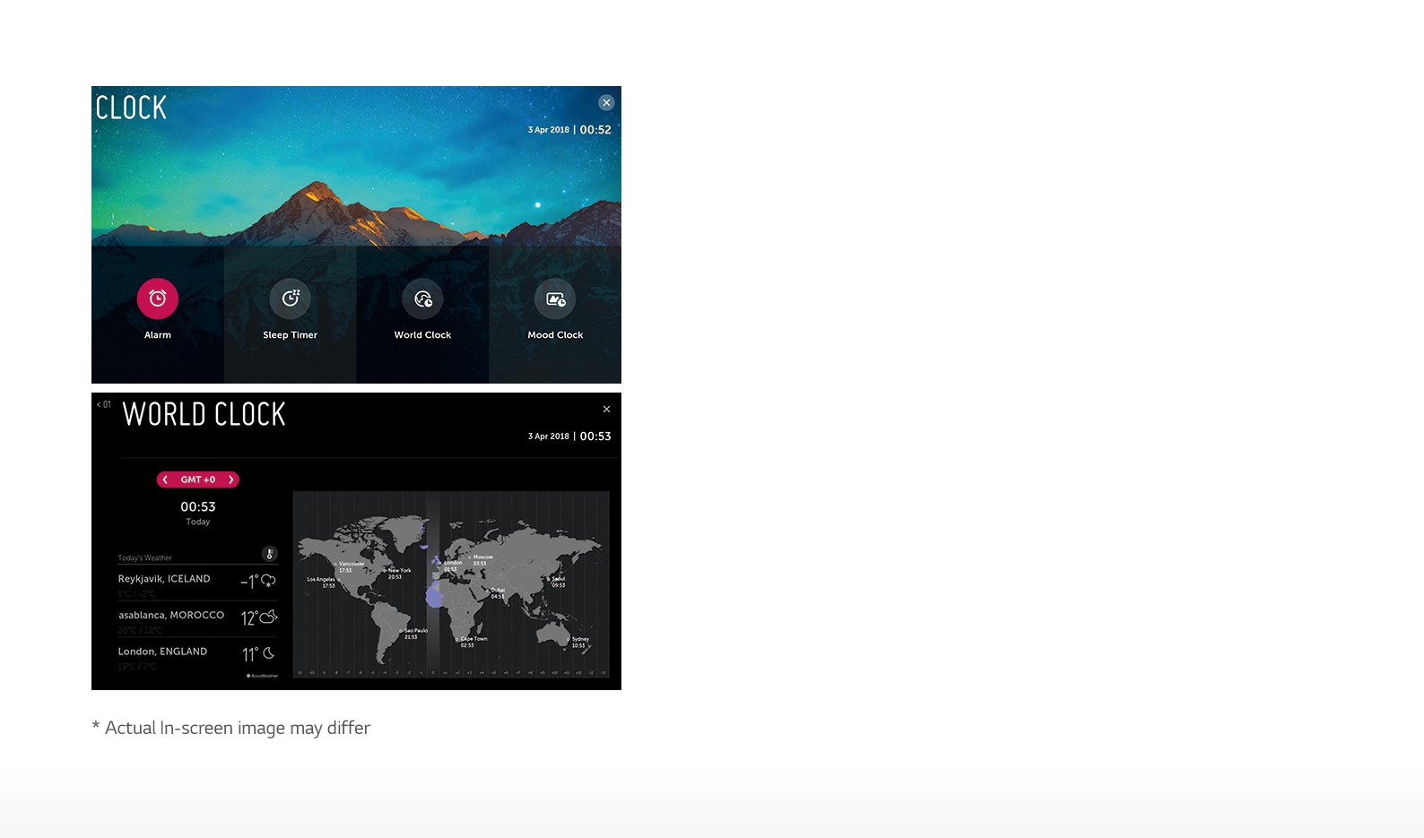Click the Today's Weather heading
The height and width of the screenshot is (838, 1424).
tap(145, 557)
